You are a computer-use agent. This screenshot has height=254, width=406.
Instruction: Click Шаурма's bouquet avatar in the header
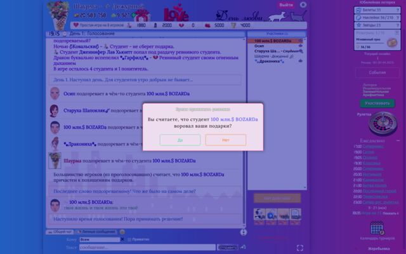tap(59, 14)
